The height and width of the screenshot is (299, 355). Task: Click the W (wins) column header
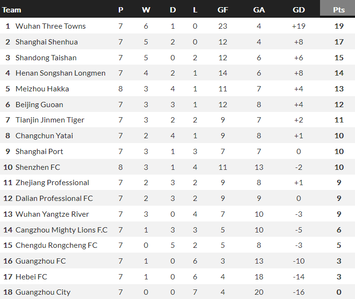click(x=146, y=10)
